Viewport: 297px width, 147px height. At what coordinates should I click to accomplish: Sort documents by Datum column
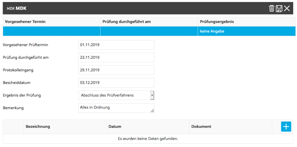click(x=115, y=126)
